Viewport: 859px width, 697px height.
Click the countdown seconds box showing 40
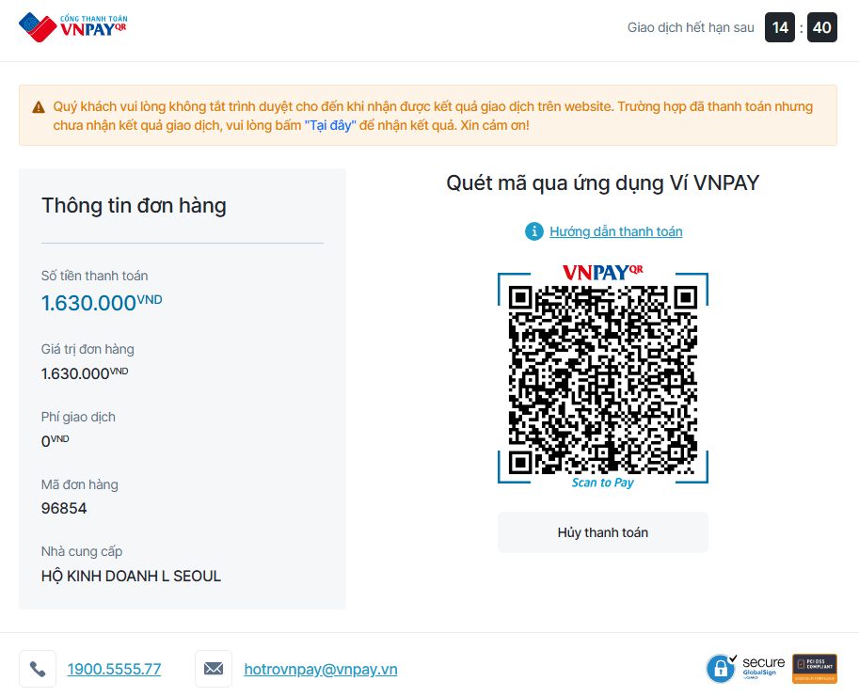821,27
